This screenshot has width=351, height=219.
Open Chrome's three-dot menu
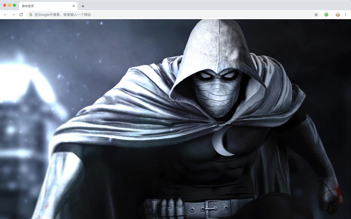346,15
